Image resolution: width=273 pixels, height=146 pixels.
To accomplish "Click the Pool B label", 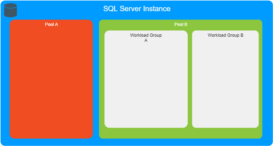I will click(181, 25).
